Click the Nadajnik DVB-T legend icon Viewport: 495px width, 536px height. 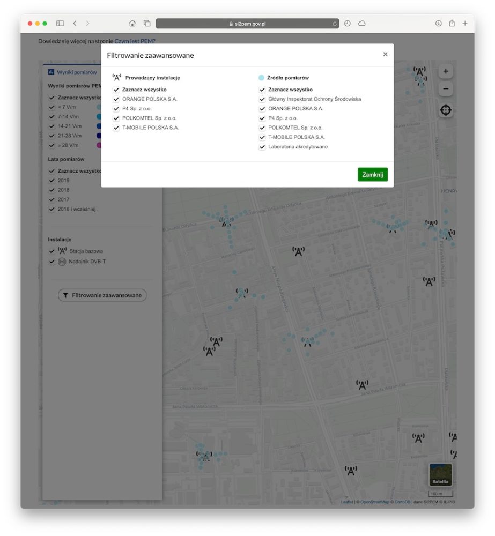coord(62,262)
